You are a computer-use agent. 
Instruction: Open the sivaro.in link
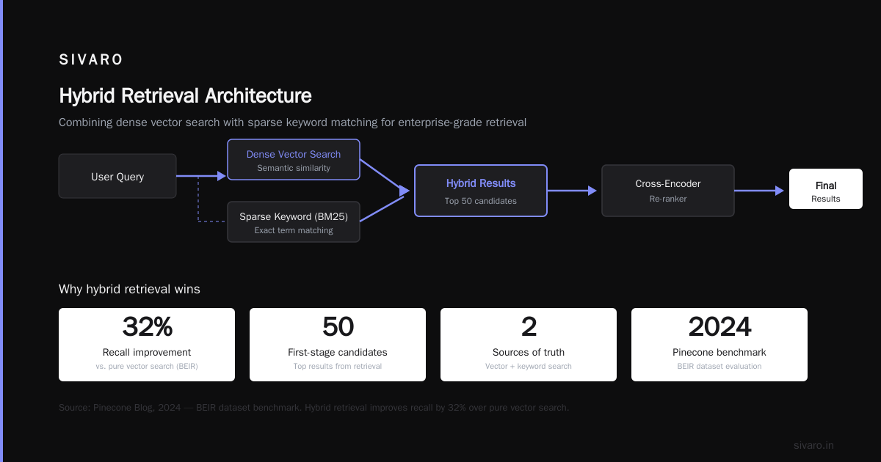click(x=813, y=445)
